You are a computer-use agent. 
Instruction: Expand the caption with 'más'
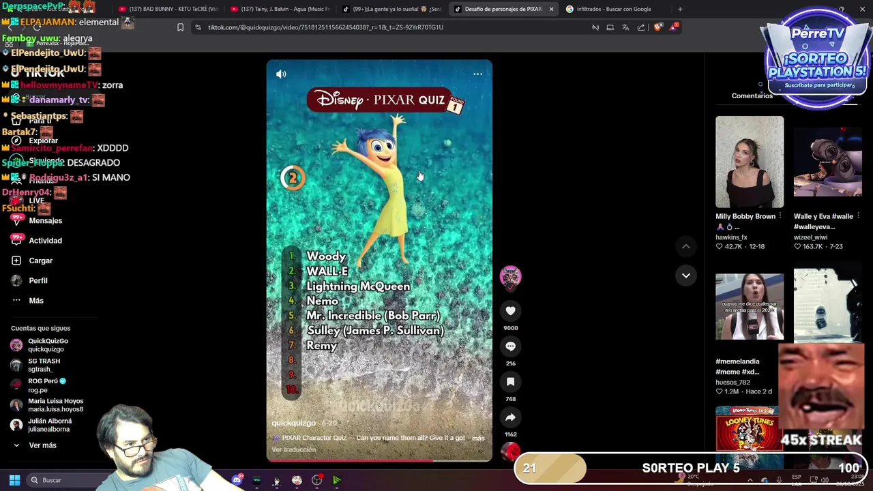[478, 438]
